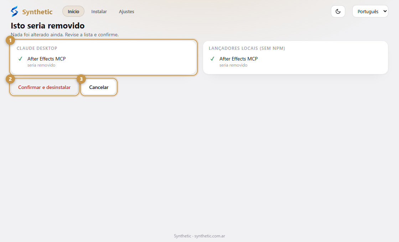Viewport: 399px width, 242px height.
Task: Click Confirmar e desinstalar button
Action: coord(44,87)
